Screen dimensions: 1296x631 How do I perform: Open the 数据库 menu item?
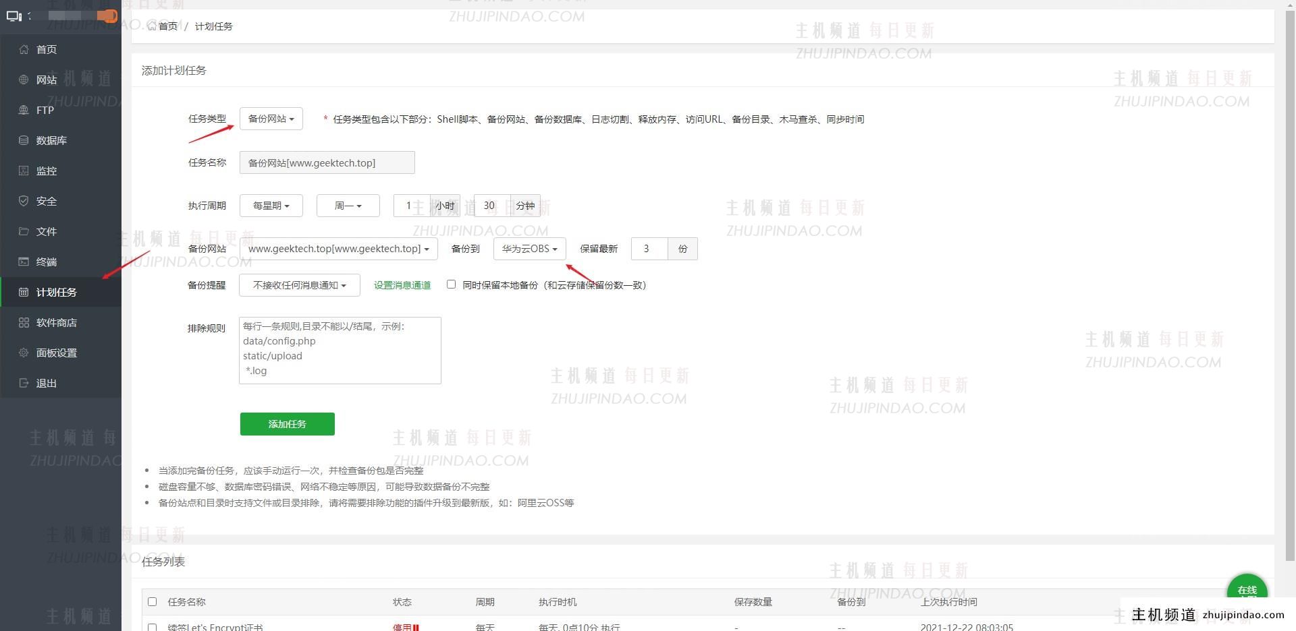pyautogui.click(x=61, y=140)
